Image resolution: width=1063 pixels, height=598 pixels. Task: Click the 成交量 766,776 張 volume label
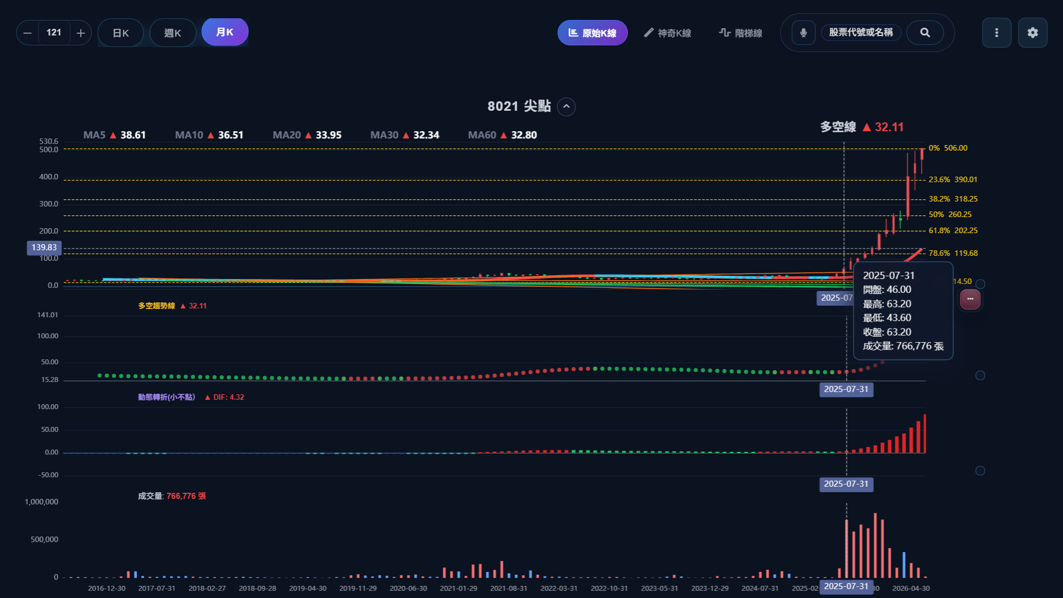[x=172, y=496]
